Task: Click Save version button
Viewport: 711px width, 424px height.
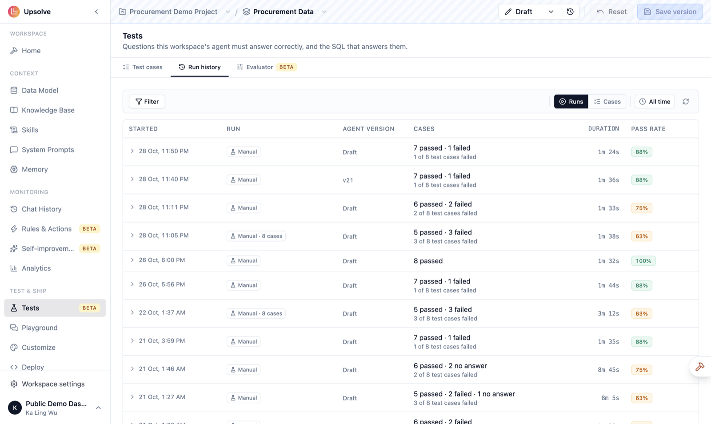Action: (x=670, y=12)
